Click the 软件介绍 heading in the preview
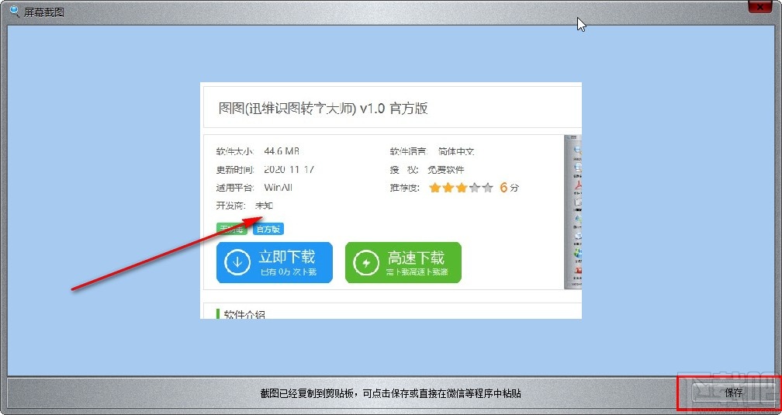The image size is (782, 415). click(x=244, y=314)
